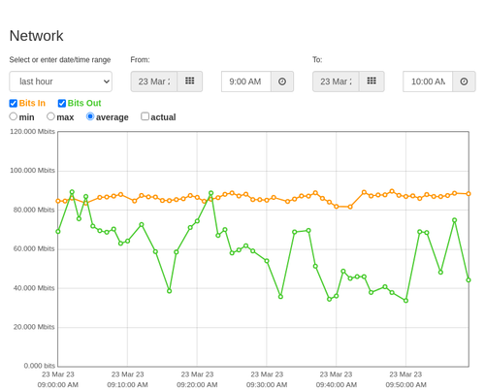Viewport: 485px width, 391px height.
Task: Click the 120.000 Mbits y-axis label
Action: click(32, 132)
